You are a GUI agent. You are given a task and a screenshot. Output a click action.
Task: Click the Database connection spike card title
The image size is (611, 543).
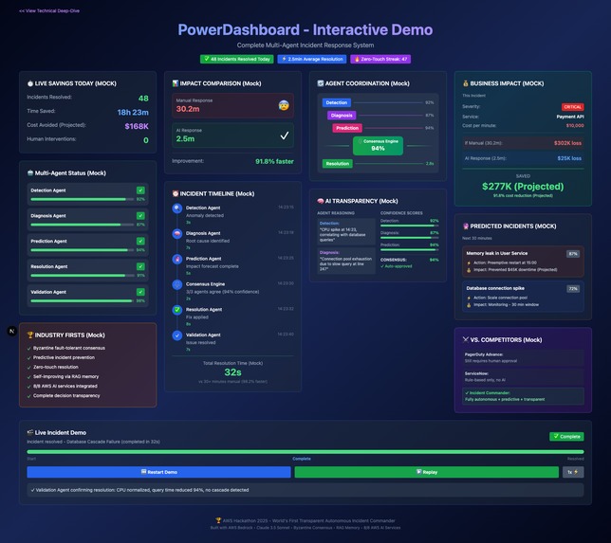pos(495,288)
